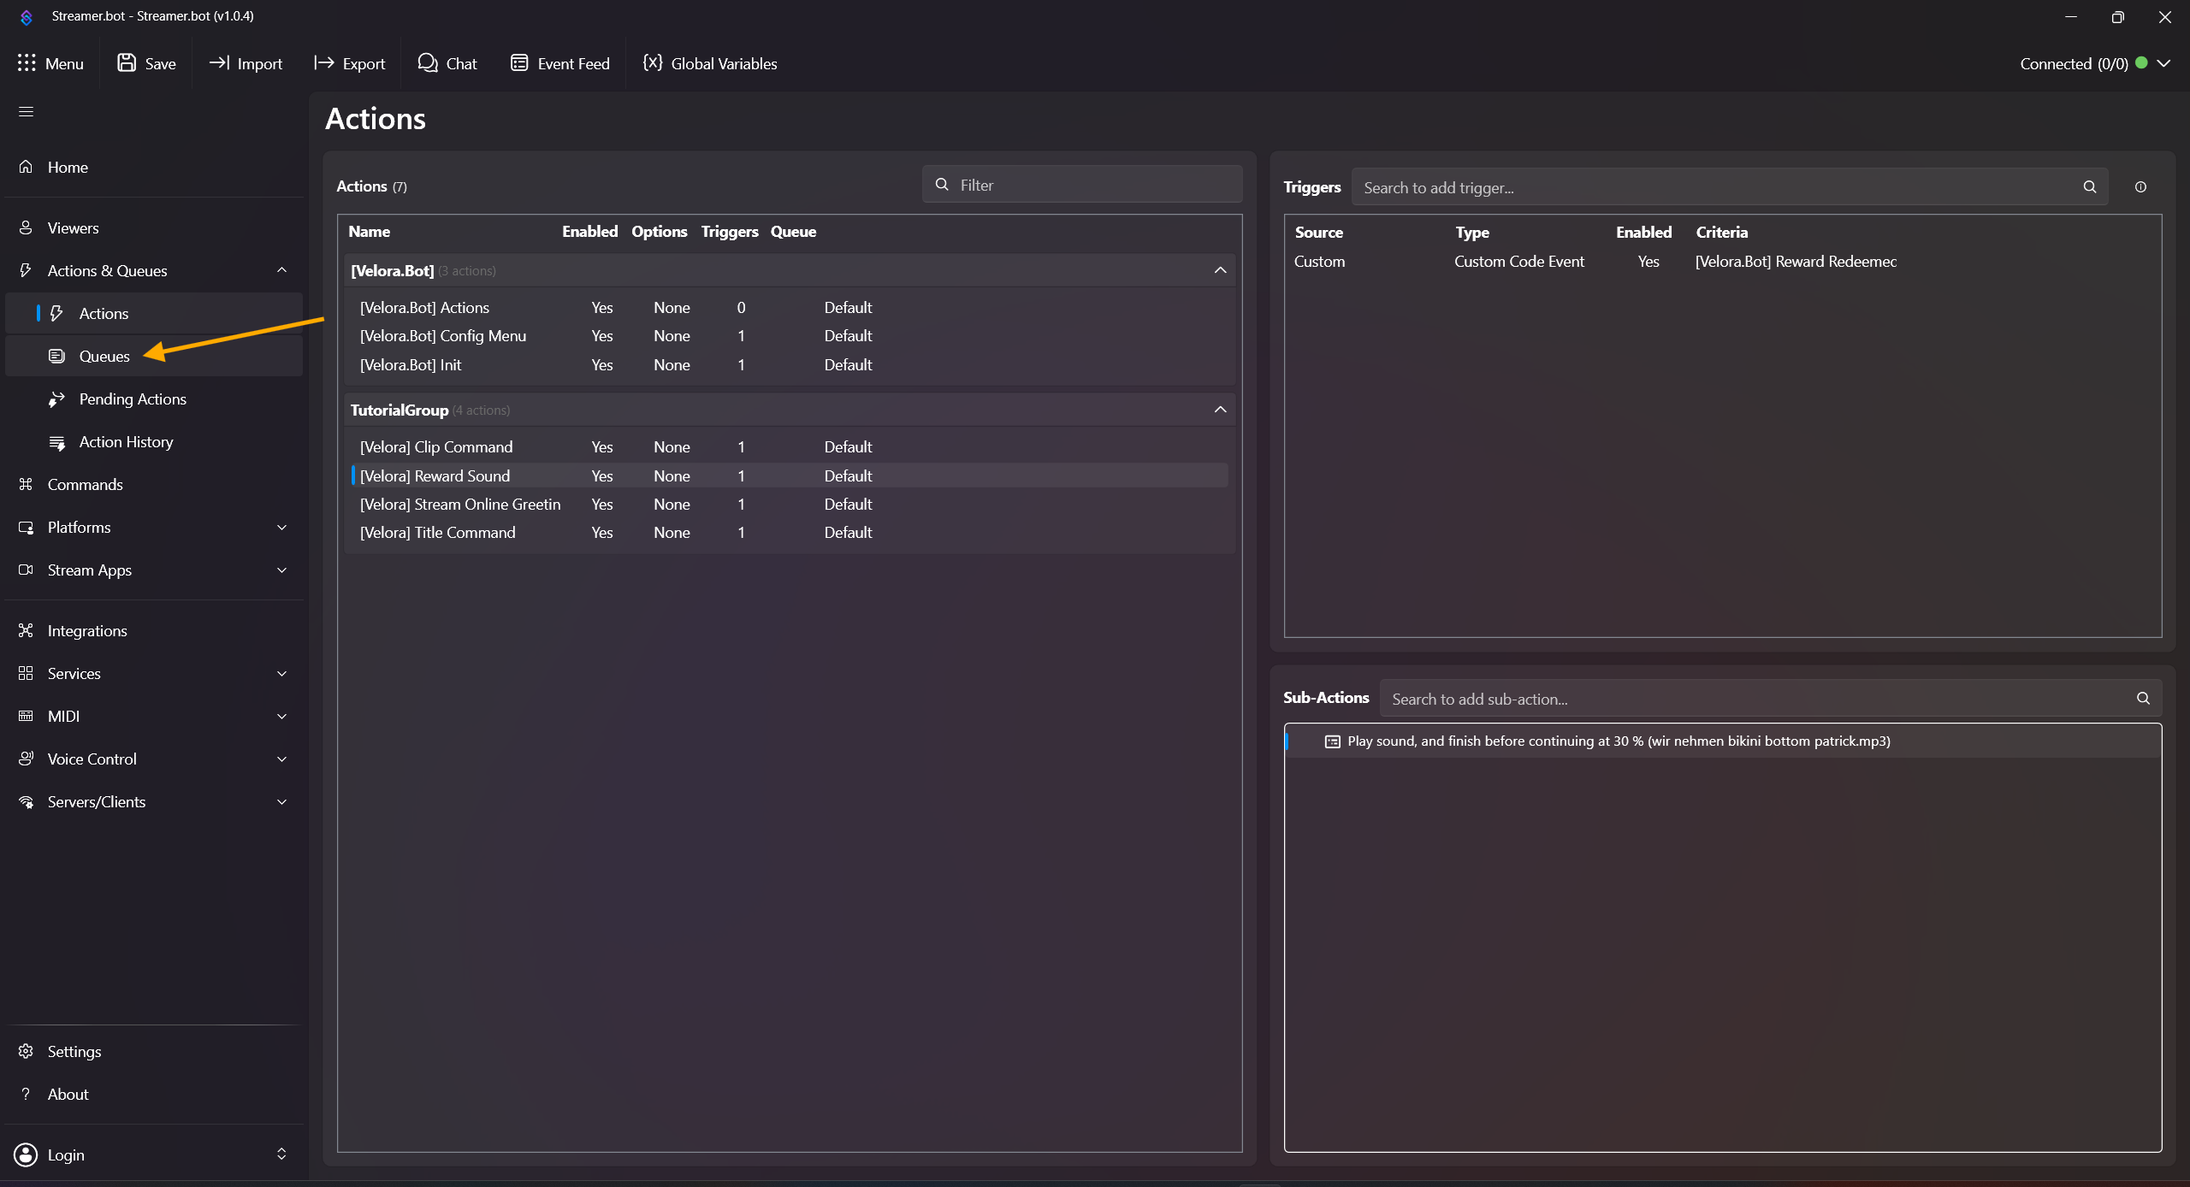The image size is (2190, 1187).
Task: Open the Connected status dropdown
Action: tap(2165, 63)
